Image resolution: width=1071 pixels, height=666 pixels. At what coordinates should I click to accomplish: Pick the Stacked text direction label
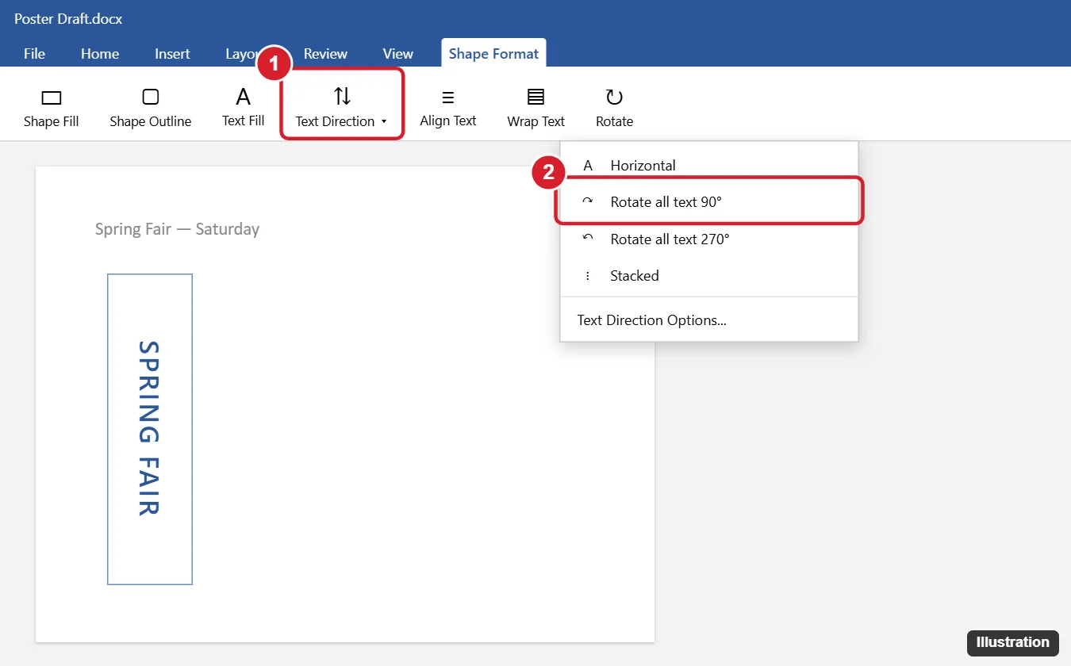click(635, 276)
